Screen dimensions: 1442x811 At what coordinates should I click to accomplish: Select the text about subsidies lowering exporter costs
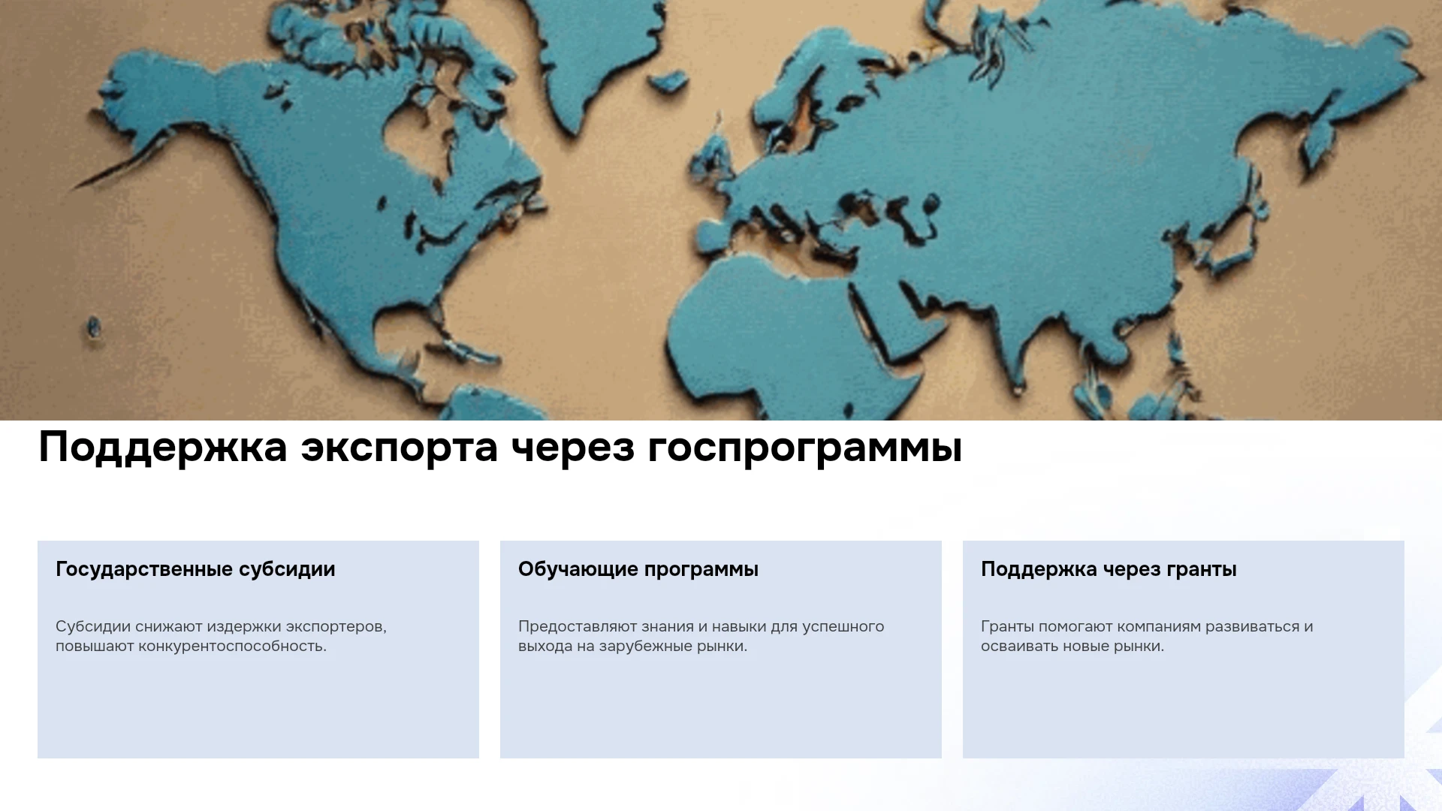pyautogui.click(x=221, y=636)
